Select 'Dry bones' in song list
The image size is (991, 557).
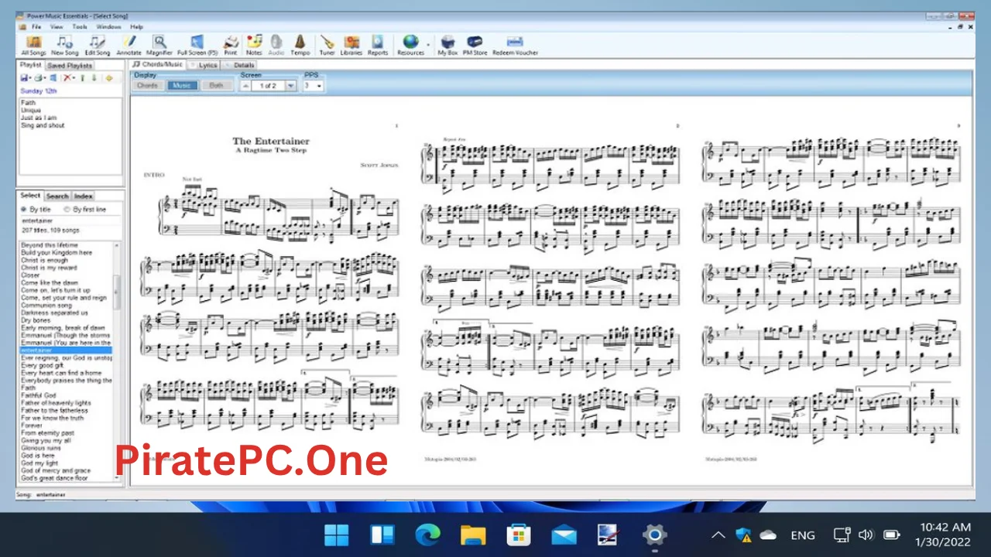[x=36, y=320]
